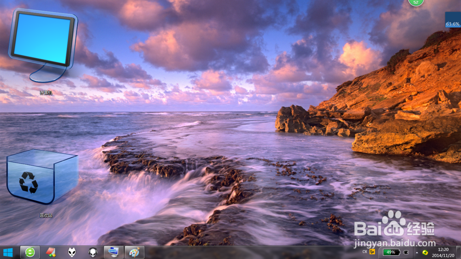Click the CH input language indicator
The height and width of the screenshot is (259, 461).
click(365, 252)
